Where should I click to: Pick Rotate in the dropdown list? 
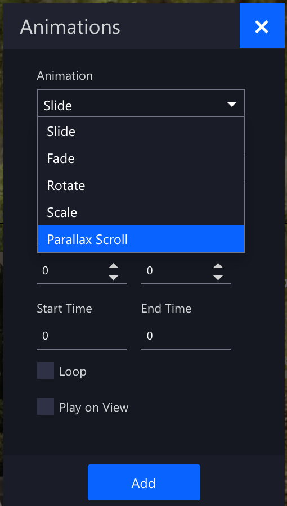[141, 185]
